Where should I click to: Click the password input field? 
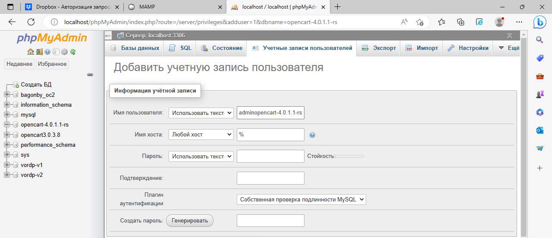[x=270, y=156]
